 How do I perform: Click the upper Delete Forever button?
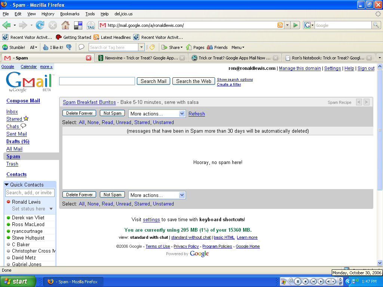click(x=79, y=113)
